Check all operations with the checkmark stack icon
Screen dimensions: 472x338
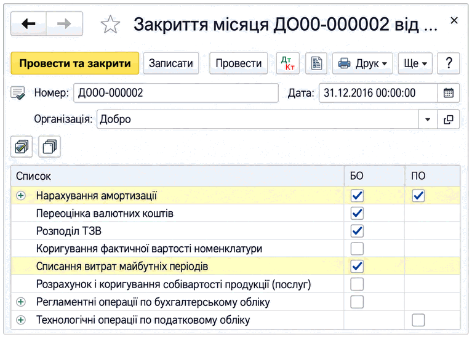pos(22,147)
